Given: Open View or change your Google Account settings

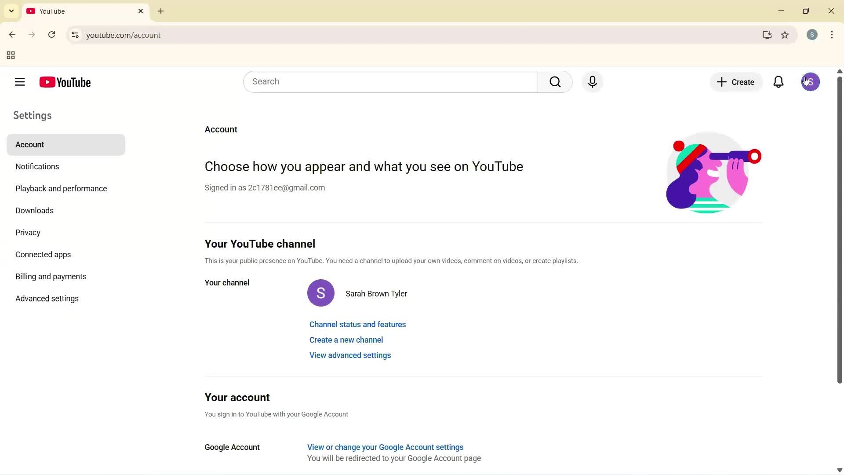Looking at the screenshot, I should point(385,447).
